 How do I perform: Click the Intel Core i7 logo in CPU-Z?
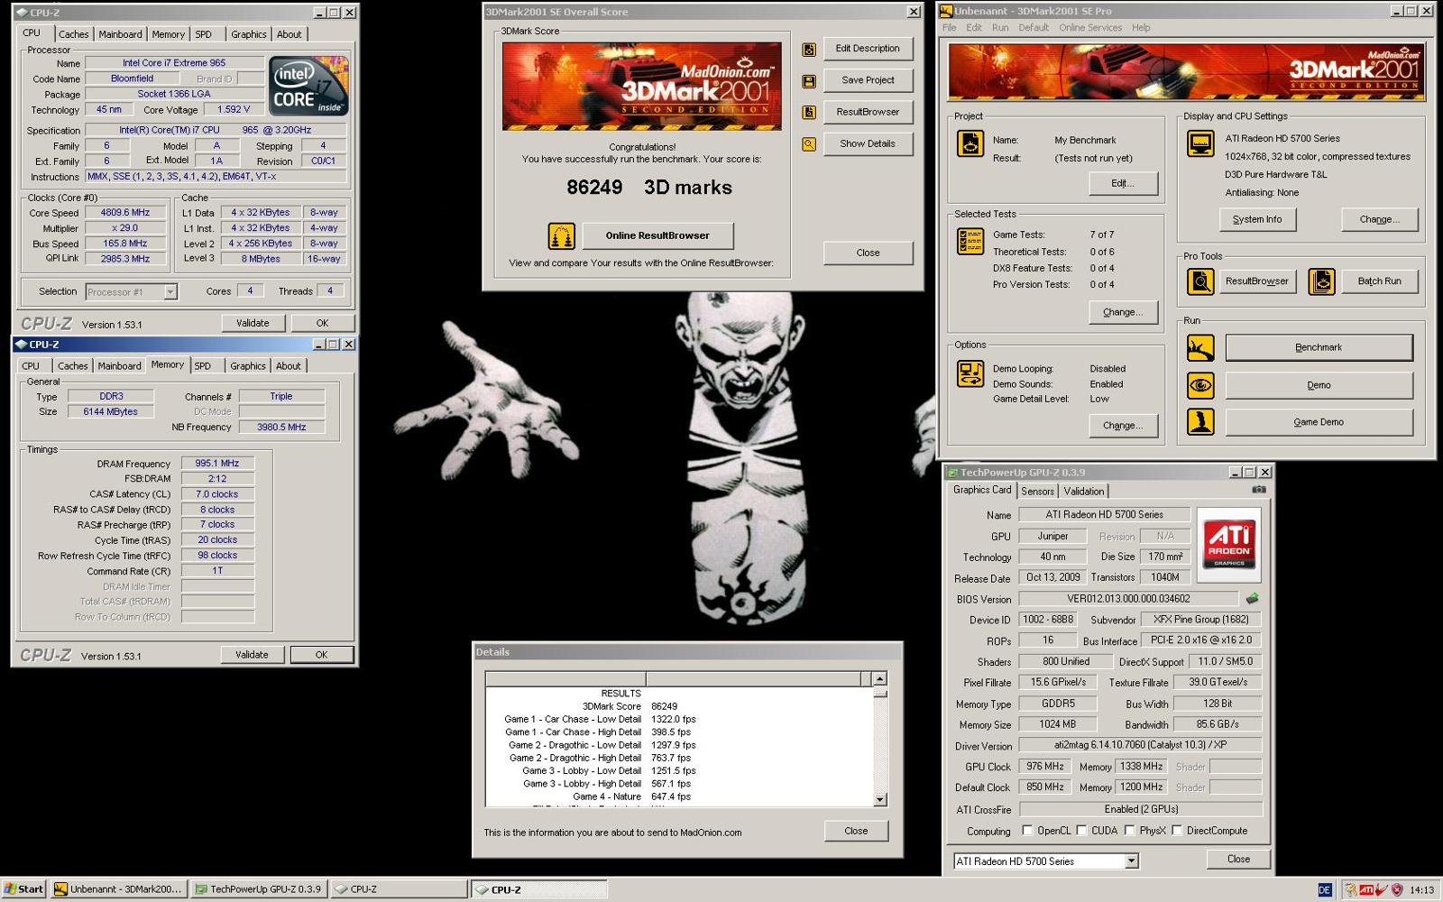point(308,87)
